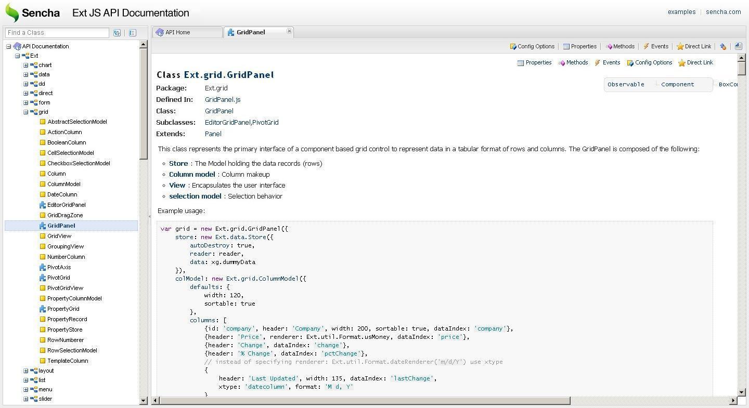Select ColumnModel in class tree
Screen dimensions: 749x408
64,184
